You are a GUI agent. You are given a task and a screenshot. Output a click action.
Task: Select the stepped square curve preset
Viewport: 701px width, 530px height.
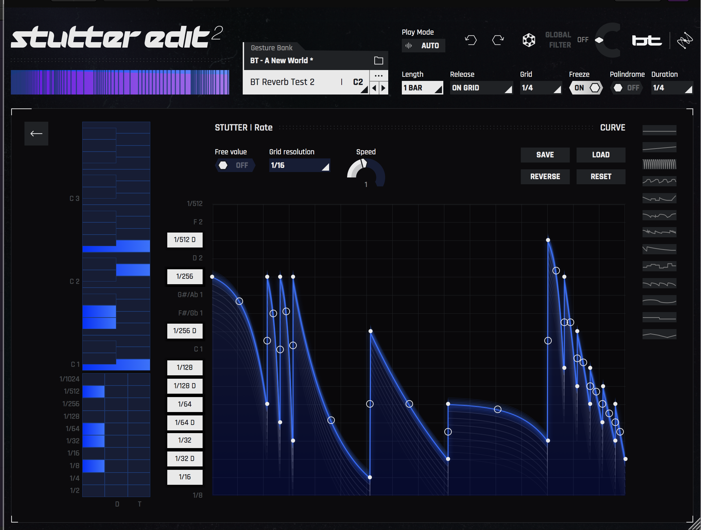pyautogui.click(x=659, y=266)
